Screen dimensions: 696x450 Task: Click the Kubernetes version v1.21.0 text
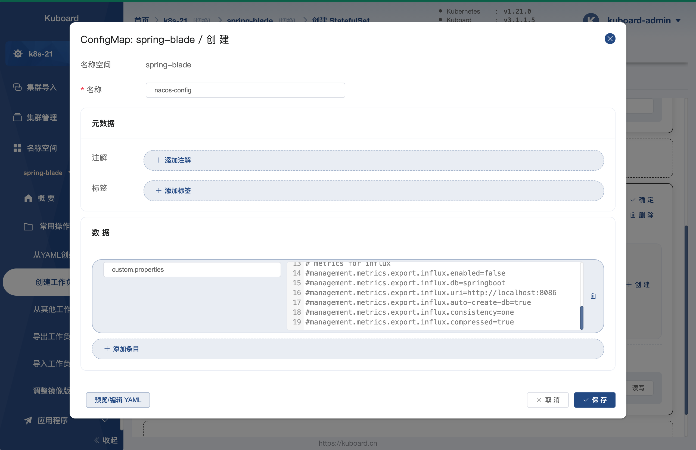click(517, 11)
